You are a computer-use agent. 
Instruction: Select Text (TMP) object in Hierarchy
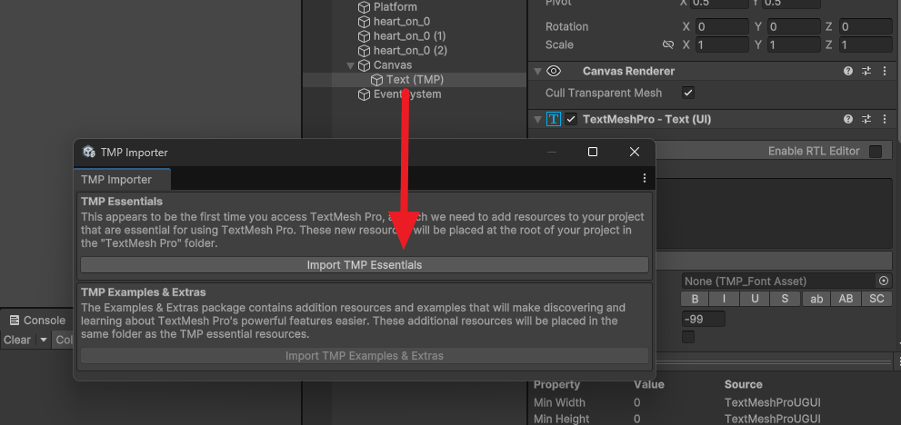tap(415, 80)
